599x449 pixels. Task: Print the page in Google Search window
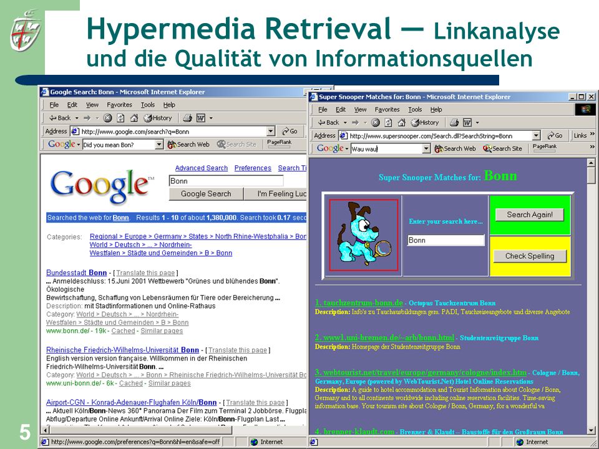pos(187,118)
